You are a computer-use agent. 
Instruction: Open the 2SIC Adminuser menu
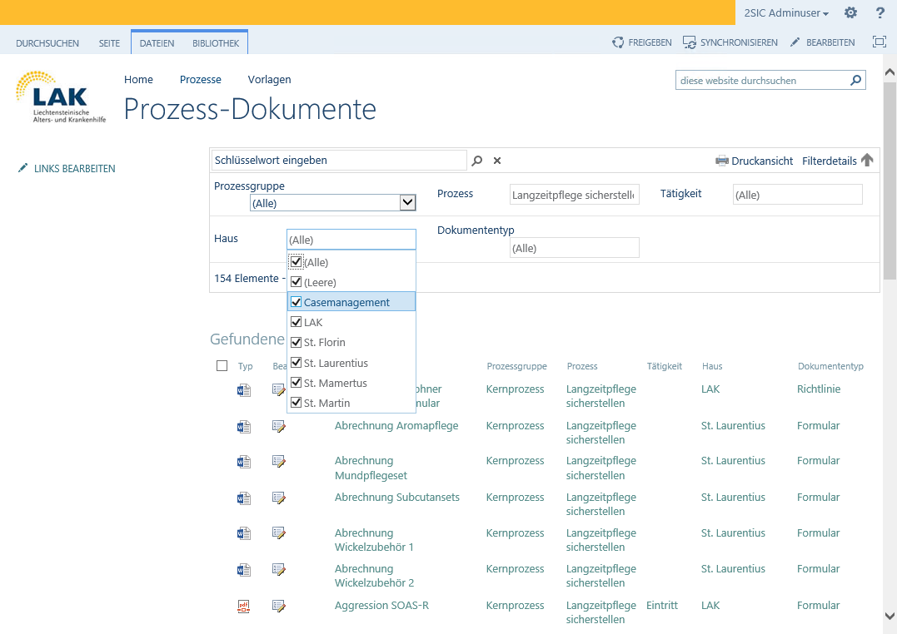785,12
